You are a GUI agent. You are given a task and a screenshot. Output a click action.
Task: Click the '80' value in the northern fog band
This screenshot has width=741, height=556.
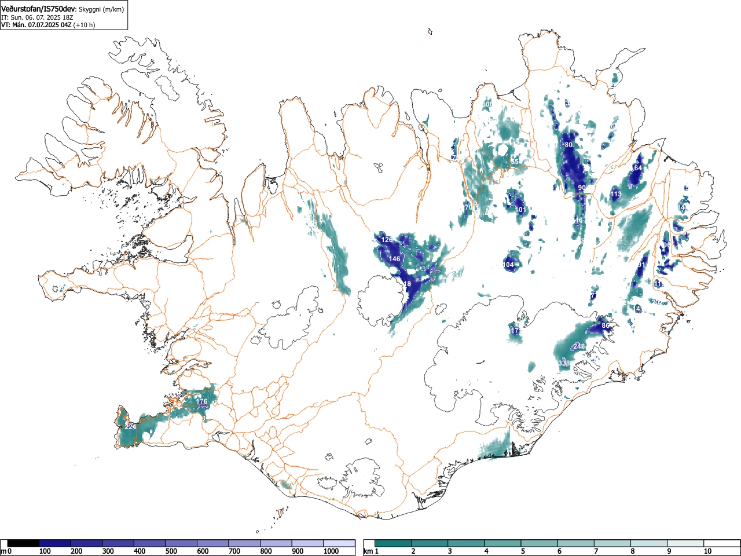tap(568, 145)
